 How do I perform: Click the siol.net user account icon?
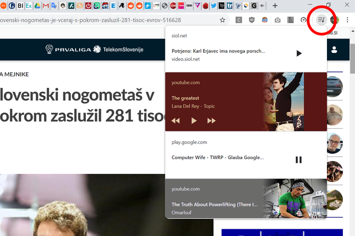334,50
